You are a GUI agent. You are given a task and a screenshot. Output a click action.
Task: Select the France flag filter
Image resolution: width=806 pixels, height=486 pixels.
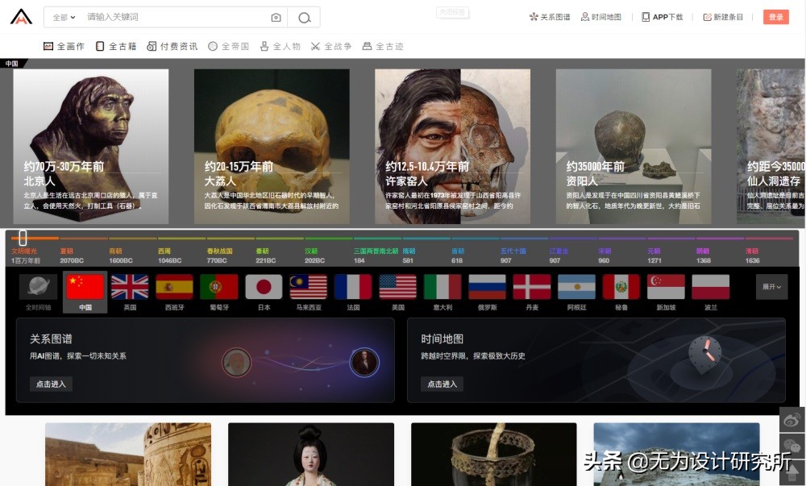click(x=352, y=285)
